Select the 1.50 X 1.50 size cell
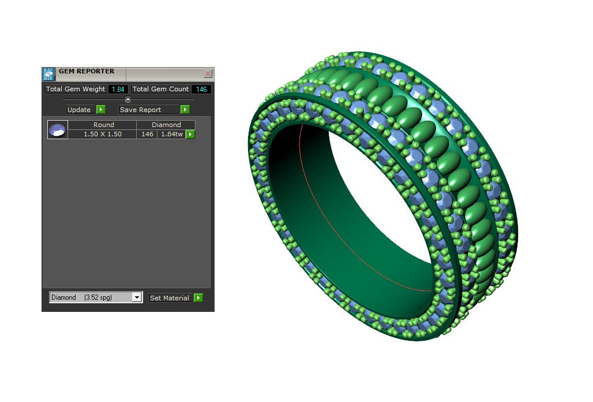The image size is (593, 402). pyautogui.click(x=103, y=134)
